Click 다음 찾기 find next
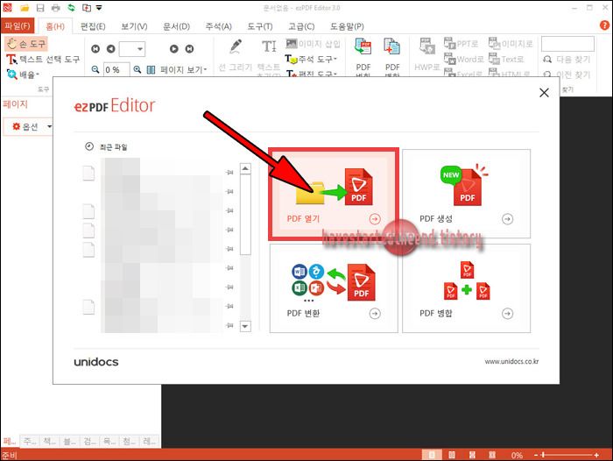Image resolution: width=613 pixels, height=461 pixels. pos(567,60)
